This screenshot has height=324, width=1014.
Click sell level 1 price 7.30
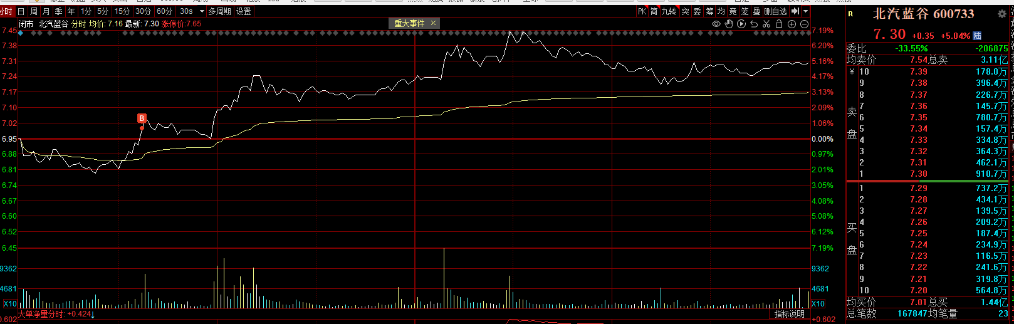[919, 174]
